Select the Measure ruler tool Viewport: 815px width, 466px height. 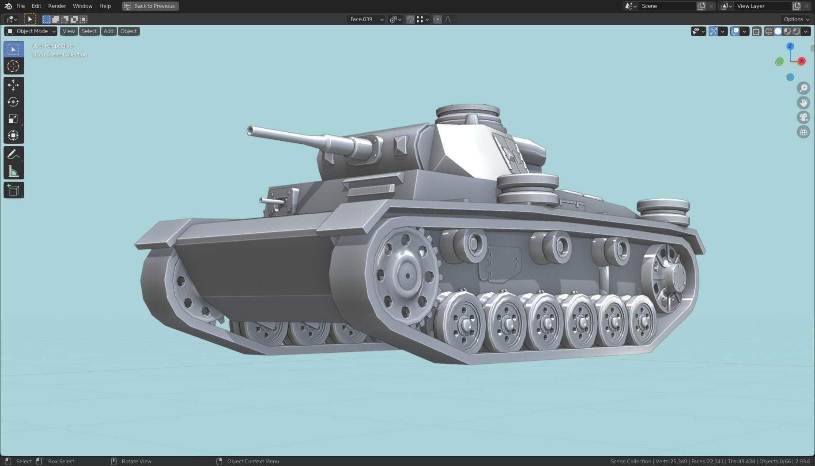coord(14,171)
